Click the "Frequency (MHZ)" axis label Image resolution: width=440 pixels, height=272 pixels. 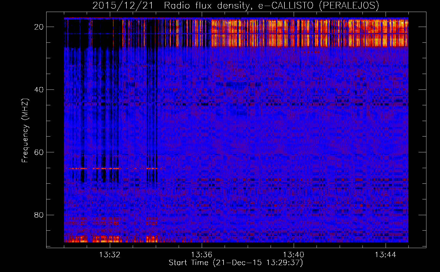point(25,131)
